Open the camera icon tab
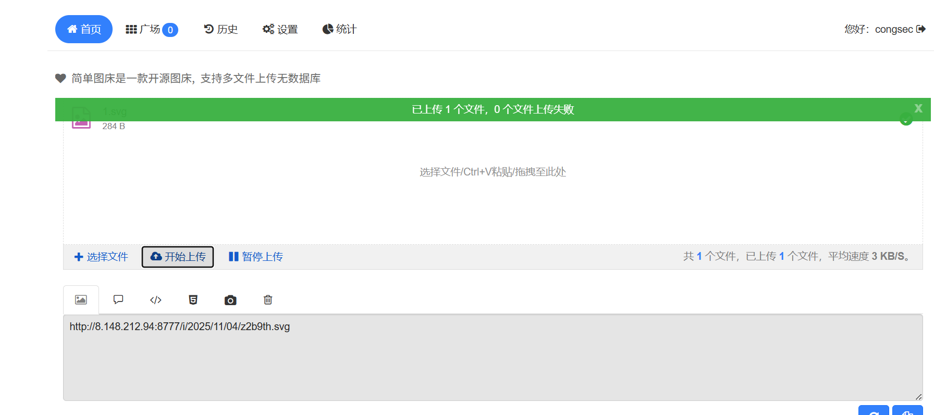This screenshot has height=415, width=934. click(230, 300)
